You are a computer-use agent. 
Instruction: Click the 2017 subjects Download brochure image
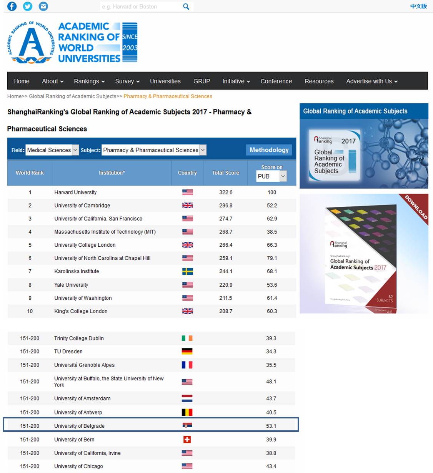(x=364, y=254)
